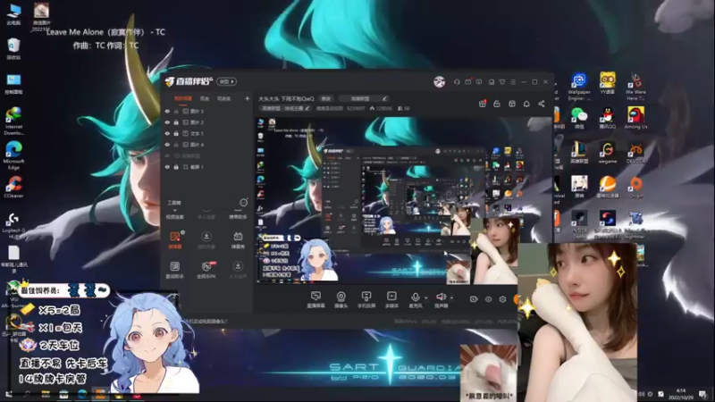Screen dimensions: 715x402
Task: Open Among Us desktop shortcut
Action: pyautogui.click(x=635, y=118)
